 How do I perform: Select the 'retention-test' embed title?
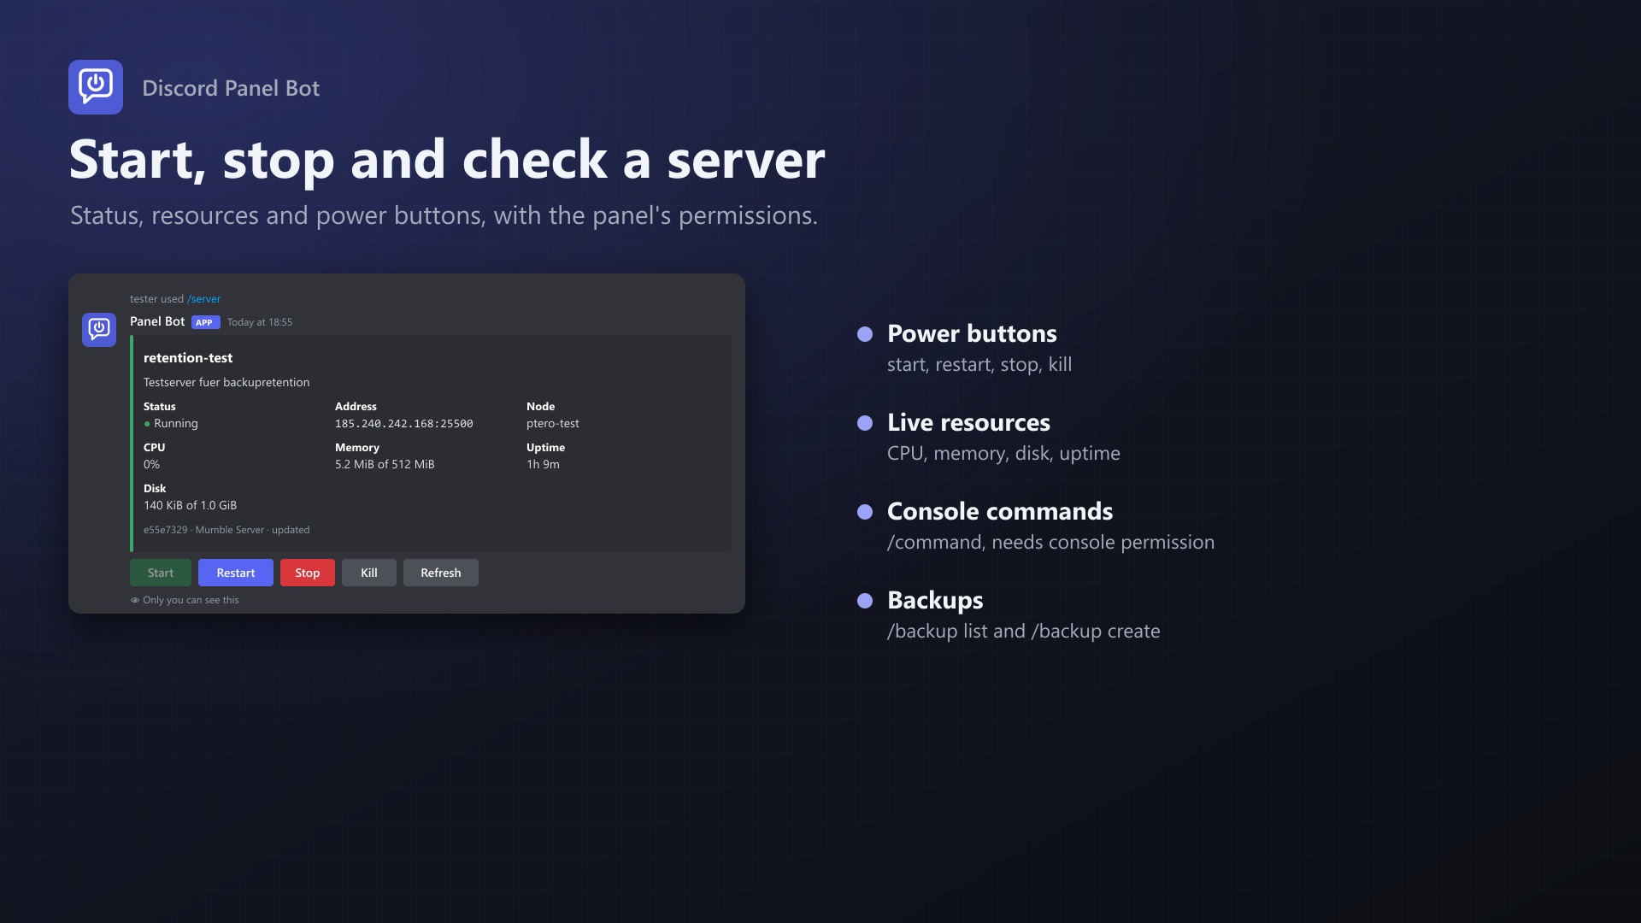188,358
